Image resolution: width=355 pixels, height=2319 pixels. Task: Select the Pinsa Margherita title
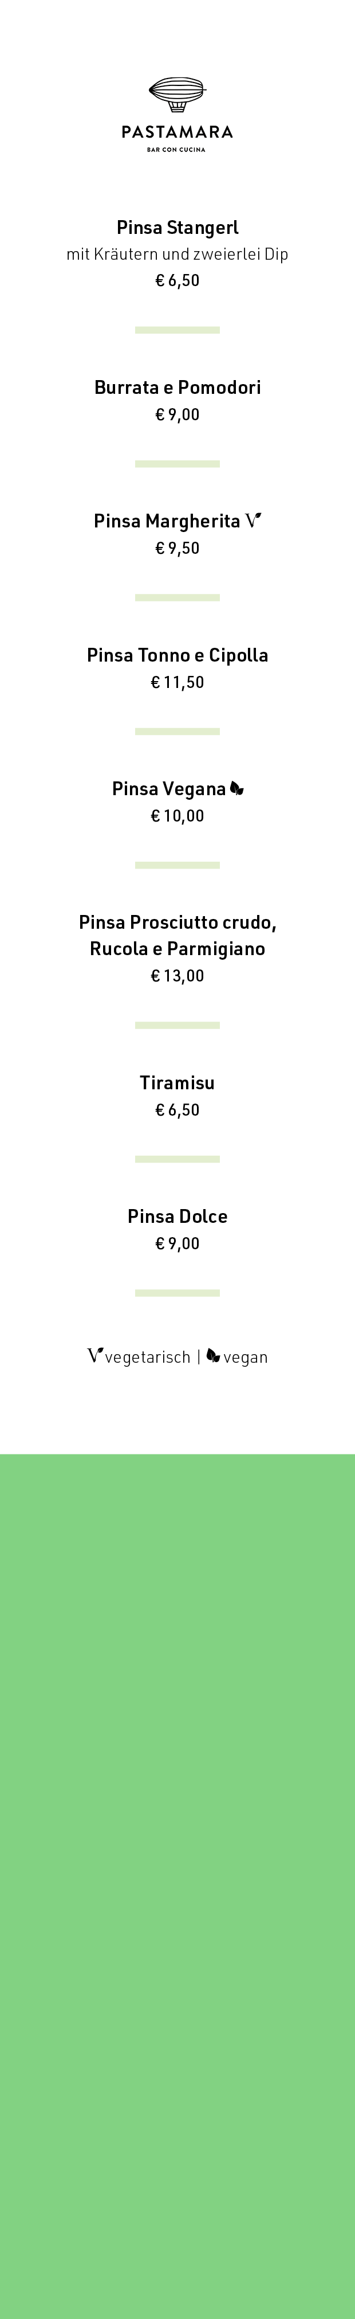tap(167, 521)
